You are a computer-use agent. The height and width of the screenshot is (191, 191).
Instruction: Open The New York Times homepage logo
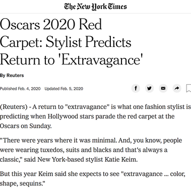pos(95,7)
